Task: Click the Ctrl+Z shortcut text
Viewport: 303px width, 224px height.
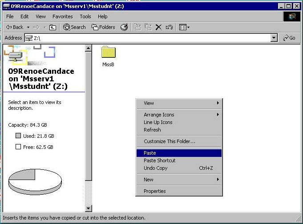Action: (x=206, y=168)
